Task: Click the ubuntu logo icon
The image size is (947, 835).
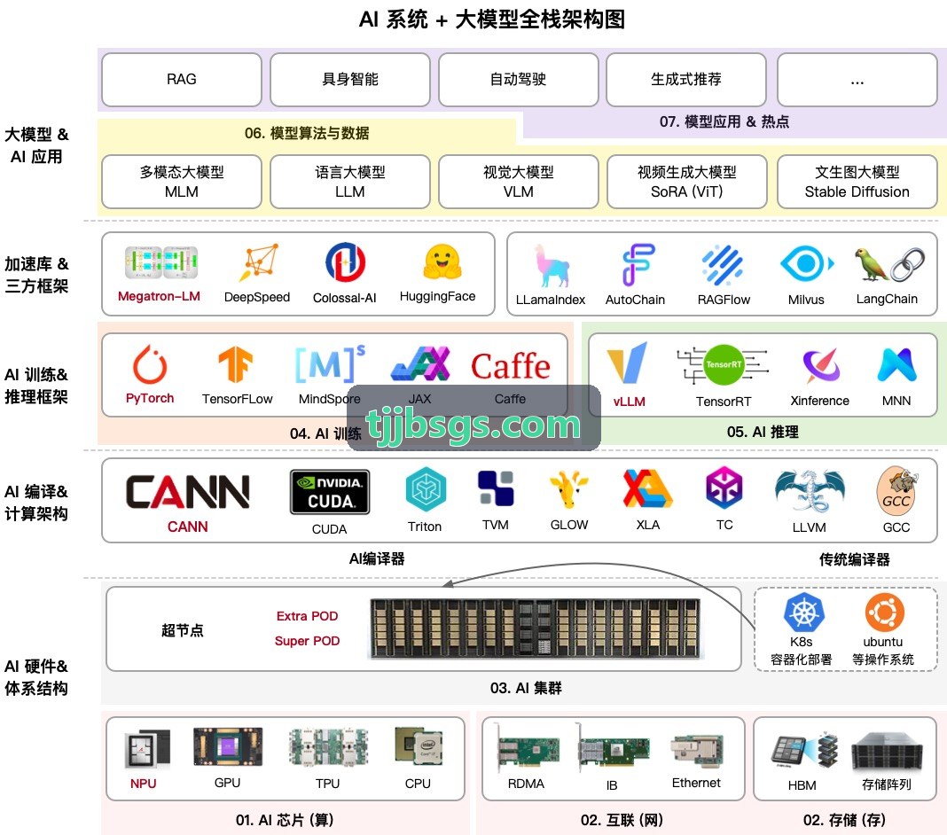Action: [x=885, y=613]
